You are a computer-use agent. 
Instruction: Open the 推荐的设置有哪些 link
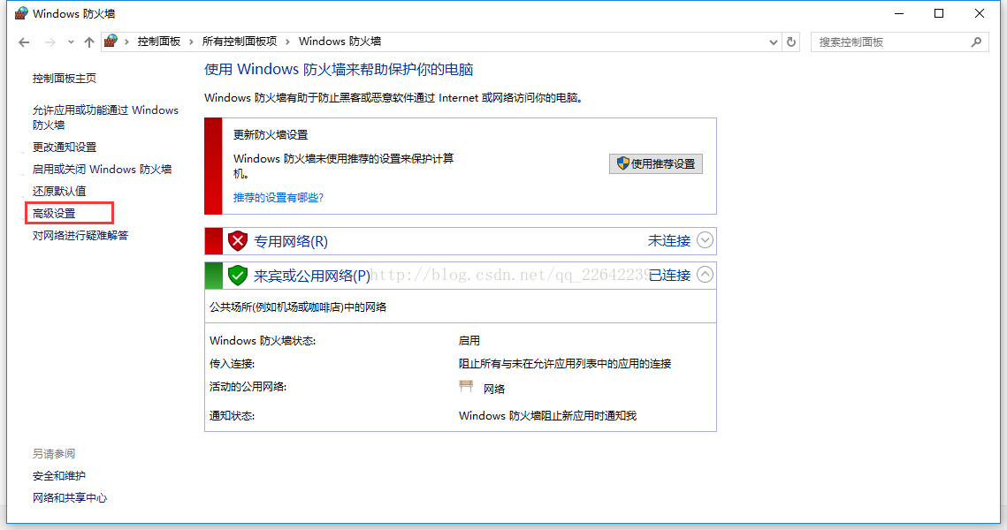click(278, 197)
